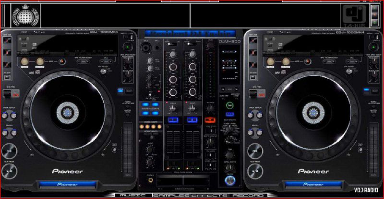Click the headphones LEVEL knob
This screenshot has height=199, width=384.
pyautogui.click(x=150, y=162)
